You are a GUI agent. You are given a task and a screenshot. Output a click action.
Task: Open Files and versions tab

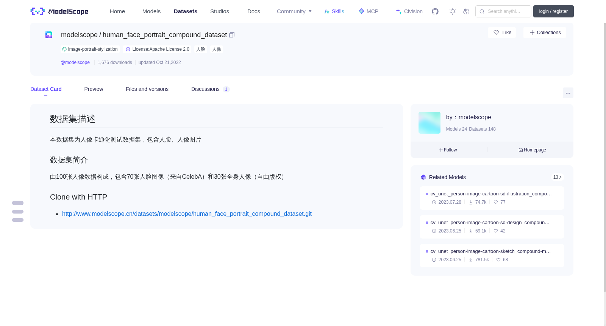pos(147,89)
